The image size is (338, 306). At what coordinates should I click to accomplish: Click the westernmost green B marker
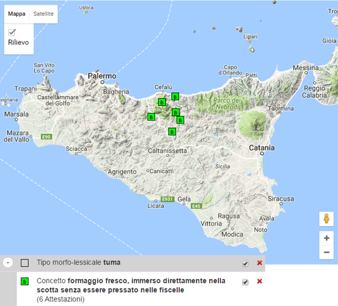[151, 117]
